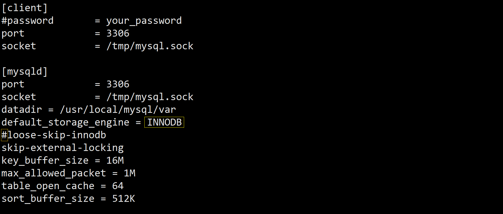This screenshot has height=214, width=503.
Task: Click the highlighted INNODB value
Action: 164,122
